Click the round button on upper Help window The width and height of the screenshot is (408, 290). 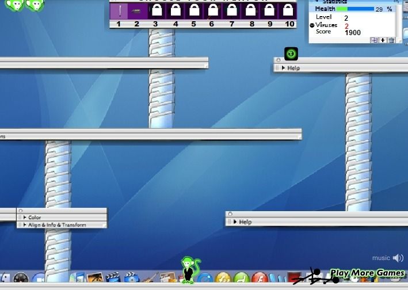[x=279, y=60]
